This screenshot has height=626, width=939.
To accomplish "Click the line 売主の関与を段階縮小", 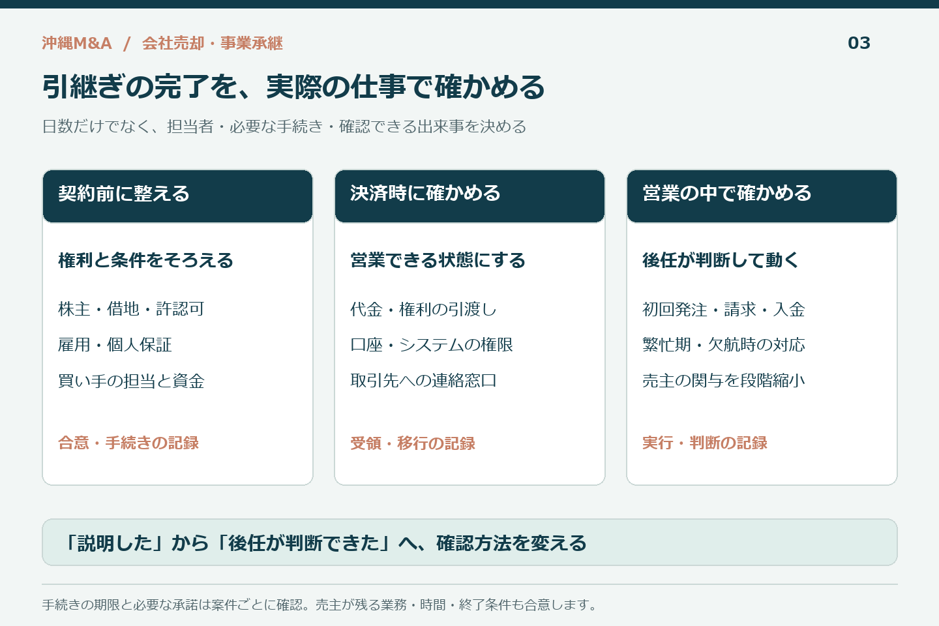I will 724,381.
